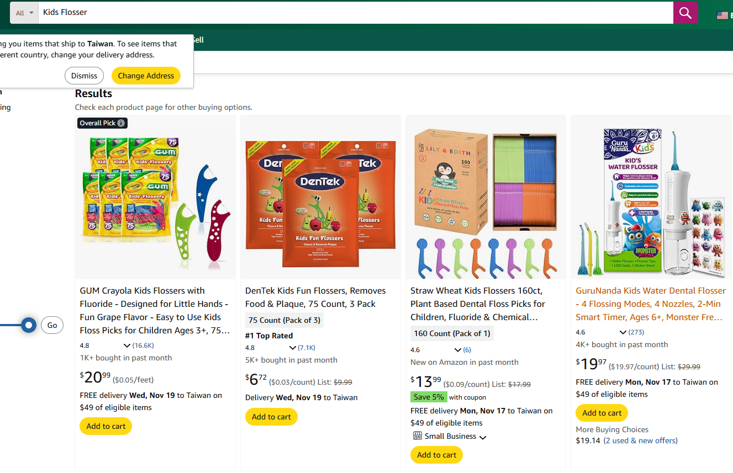Click the US flag language icon
Viewport: 733px width, 473px height.
[722, 15]
